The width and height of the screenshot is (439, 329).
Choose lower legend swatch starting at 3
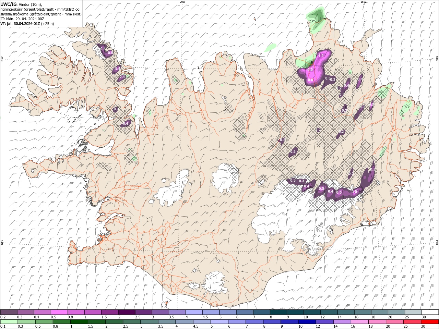click(149, 322)
